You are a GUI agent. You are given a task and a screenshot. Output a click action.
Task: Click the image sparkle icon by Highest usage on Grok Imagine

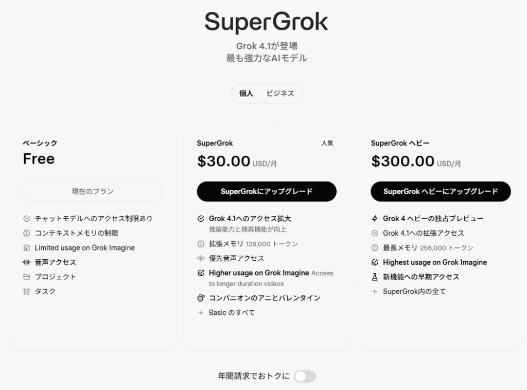click(375, 262)
